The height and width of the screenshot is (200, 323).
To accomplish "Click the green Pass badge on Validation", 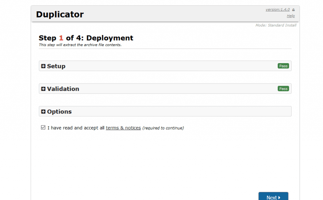I will [283, 89].
